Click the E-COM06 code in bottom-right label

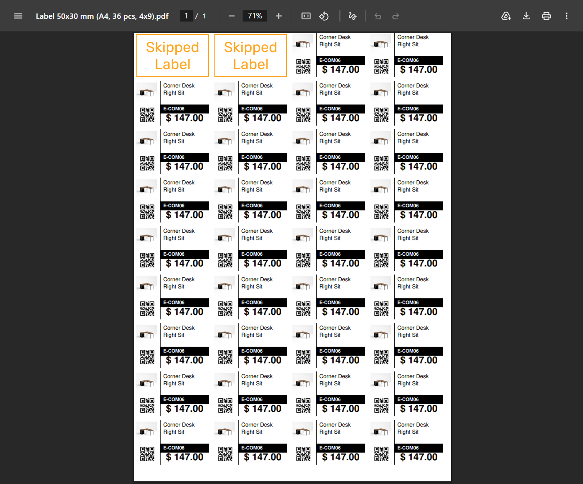click(408, 448)
